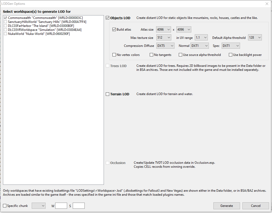Click the Build atlas label
The image size is (272, 213).
pyautogui.click(x=124, y=30)
